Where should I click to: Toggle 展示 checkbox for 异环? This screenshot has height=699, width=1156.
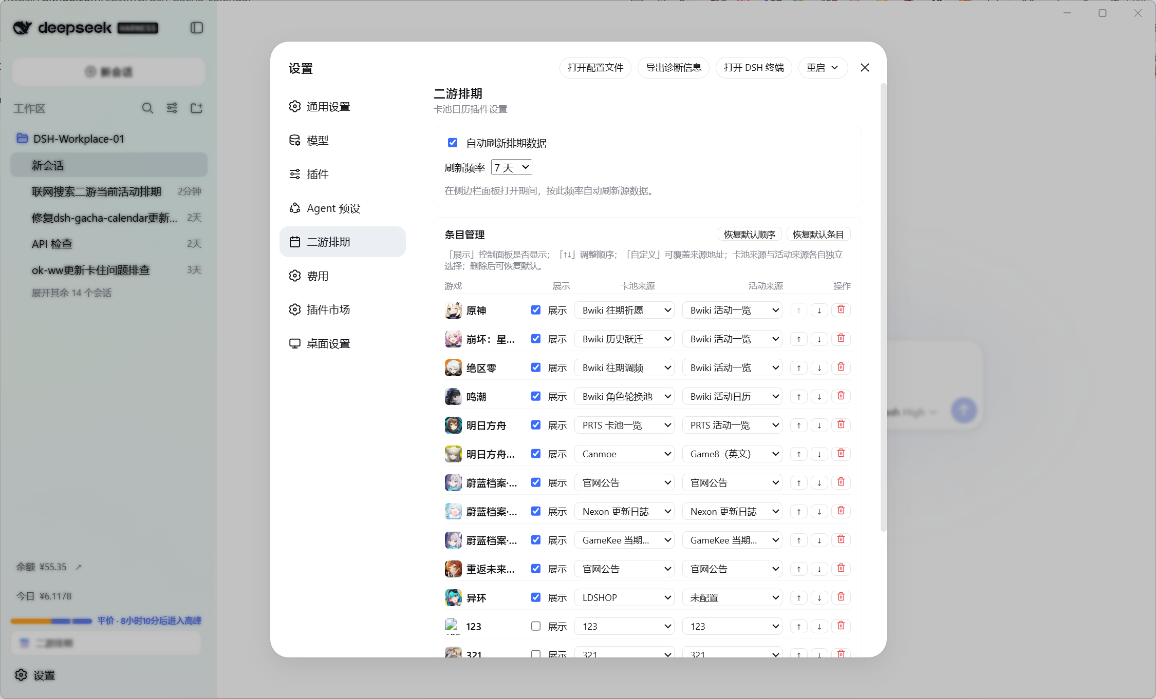(536, 597)
